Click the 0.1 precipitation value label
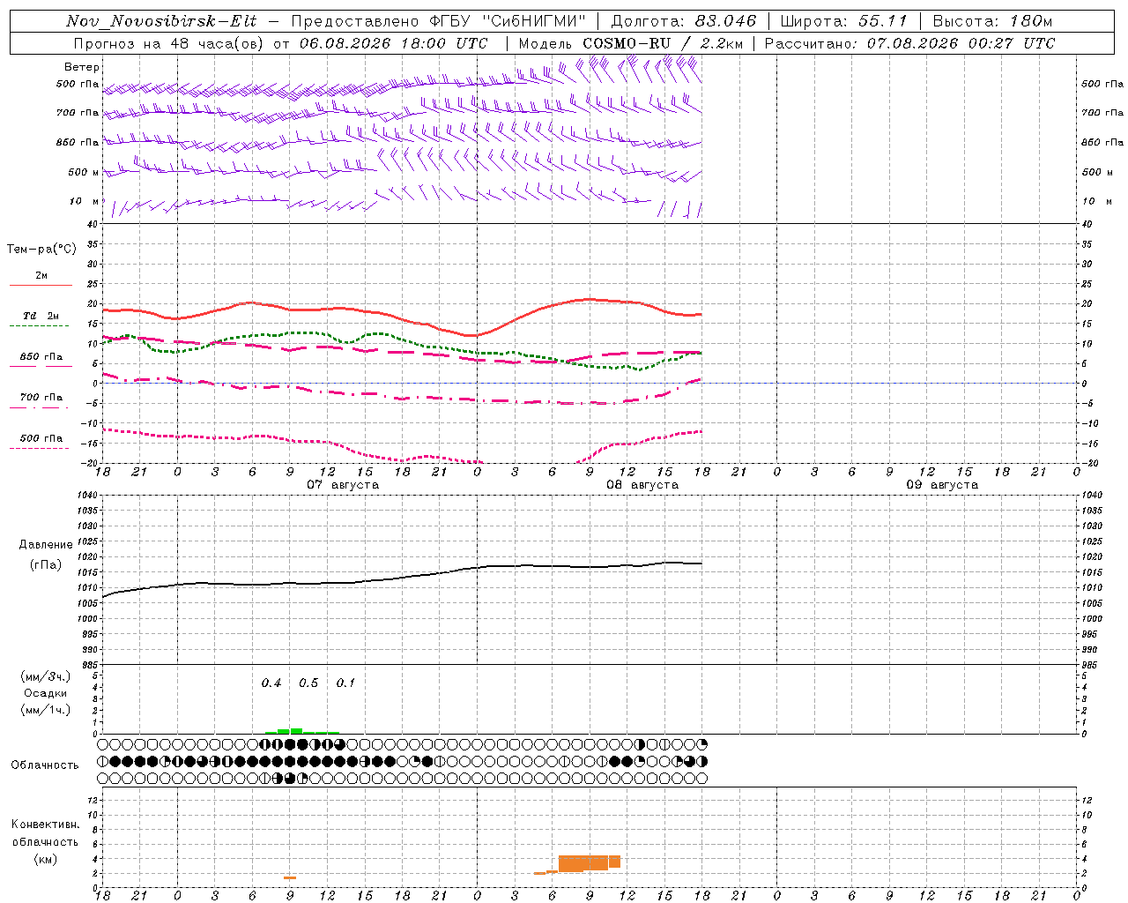 coord(345,683)
